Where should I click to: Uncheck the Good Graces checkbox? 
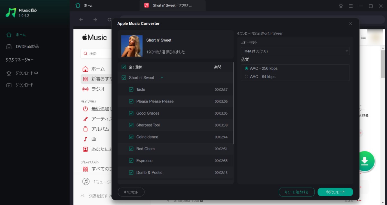(x=131, y=113)
